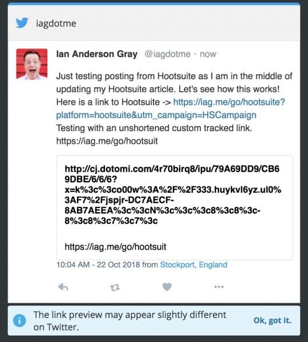Like the tweet with heart icon
This screenshot has width=308, height=342.
point(167,287)
